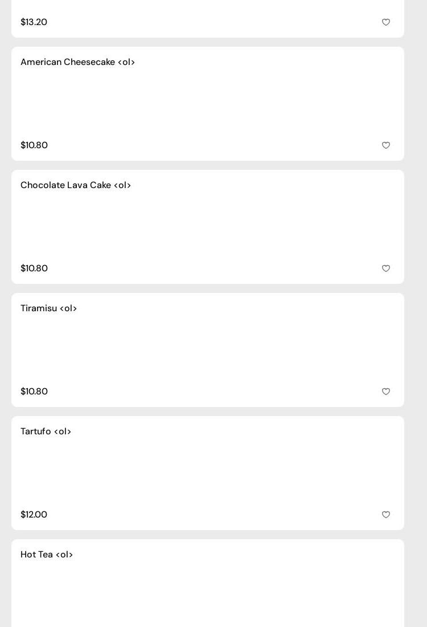Tap the heart icon for Tiramisu
Image resolution: width=427 pixels, height=627 pixels.
click(386, 392)
